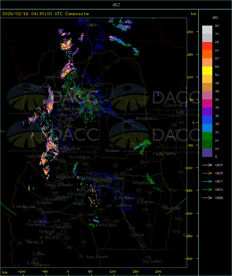The image size is (232, 276).
Task: Click the 'Cochico' place label
Action: pos(137,235)
